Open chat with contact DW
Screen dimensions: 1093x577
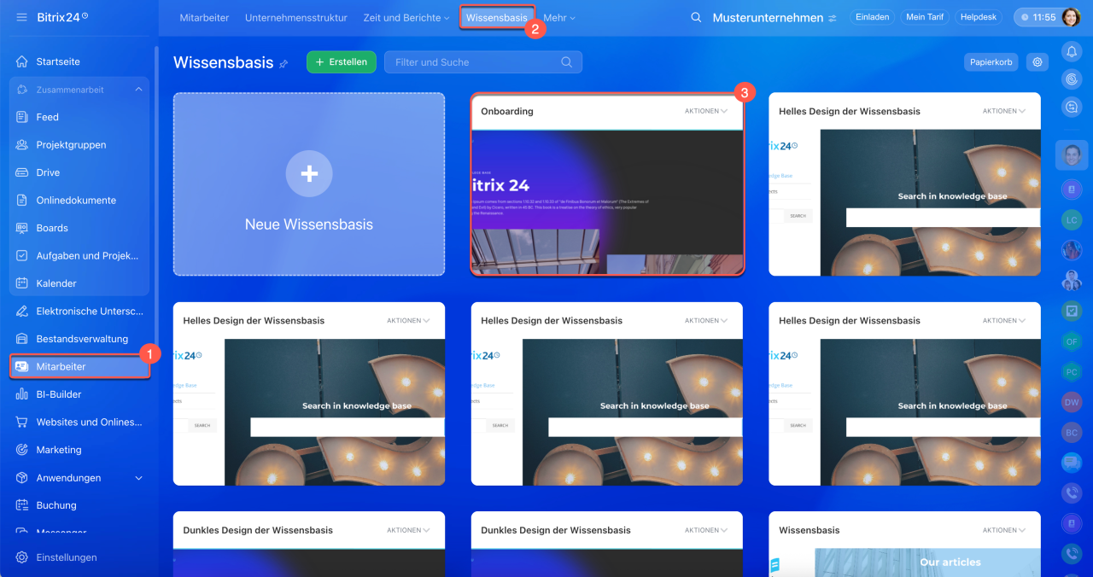click(x=1072, y=402)
